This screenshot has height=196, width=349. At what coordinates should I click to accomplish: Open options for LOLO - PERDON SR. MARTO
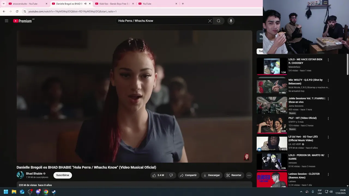[328, 156]
